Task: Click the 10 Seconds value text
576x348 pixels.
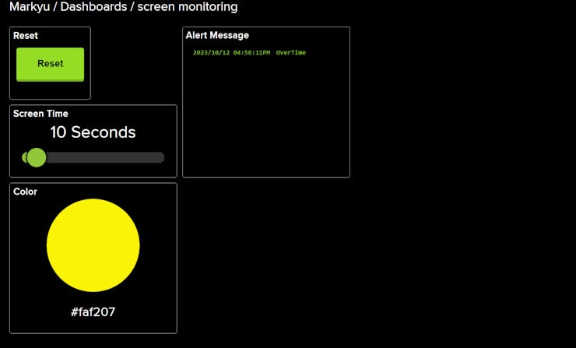Action: pos(93,132)
